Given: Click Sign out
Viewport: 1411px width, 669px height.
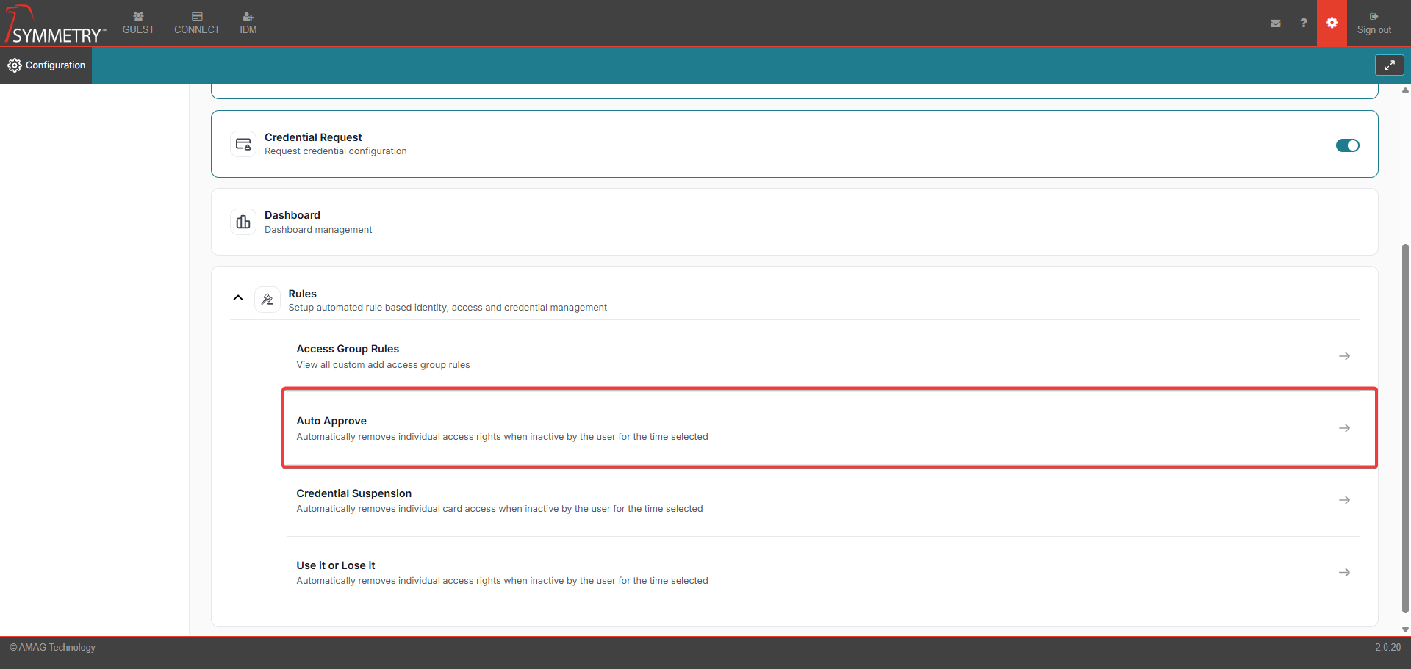Looking at the screenshot, I should (1374, 23).
